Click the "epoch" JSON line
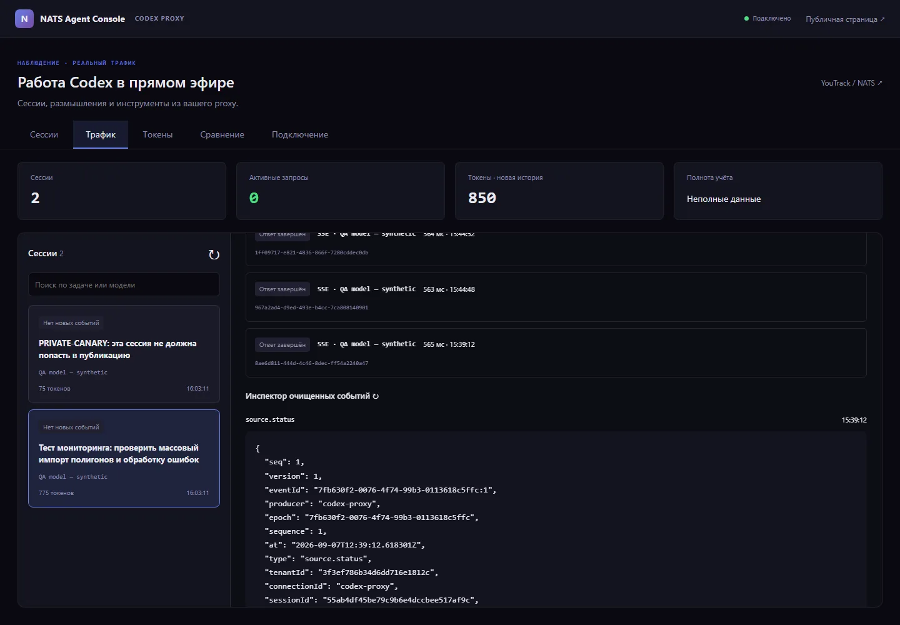Viewport: 900px width, 625px height. (x=371, y=517)
